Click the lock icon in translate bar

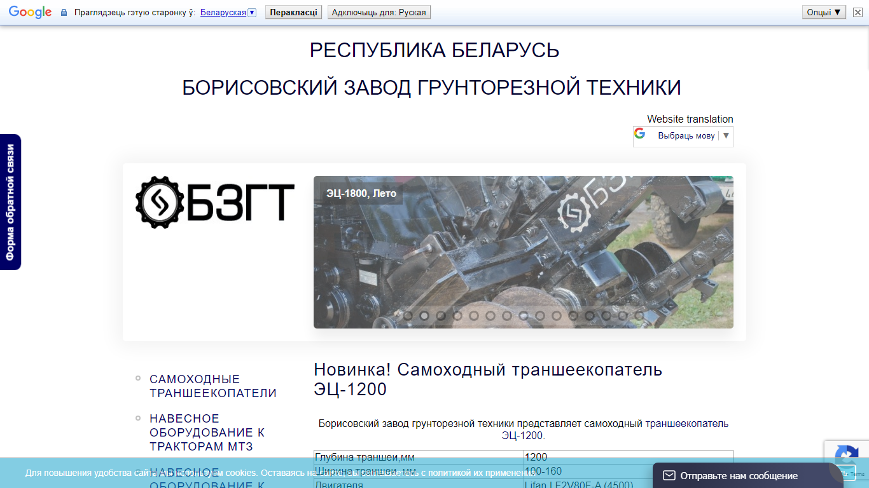point(64,12)
